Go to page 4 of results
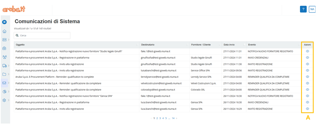This screenshot has width=319, height=127. [163, 118]
